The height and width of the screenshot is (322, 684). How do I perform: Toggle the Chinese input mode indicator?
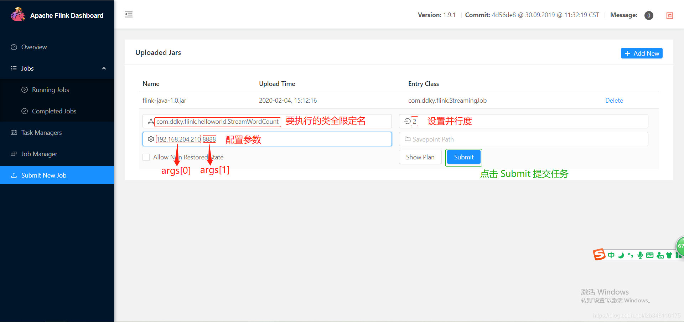click(611, 255)
